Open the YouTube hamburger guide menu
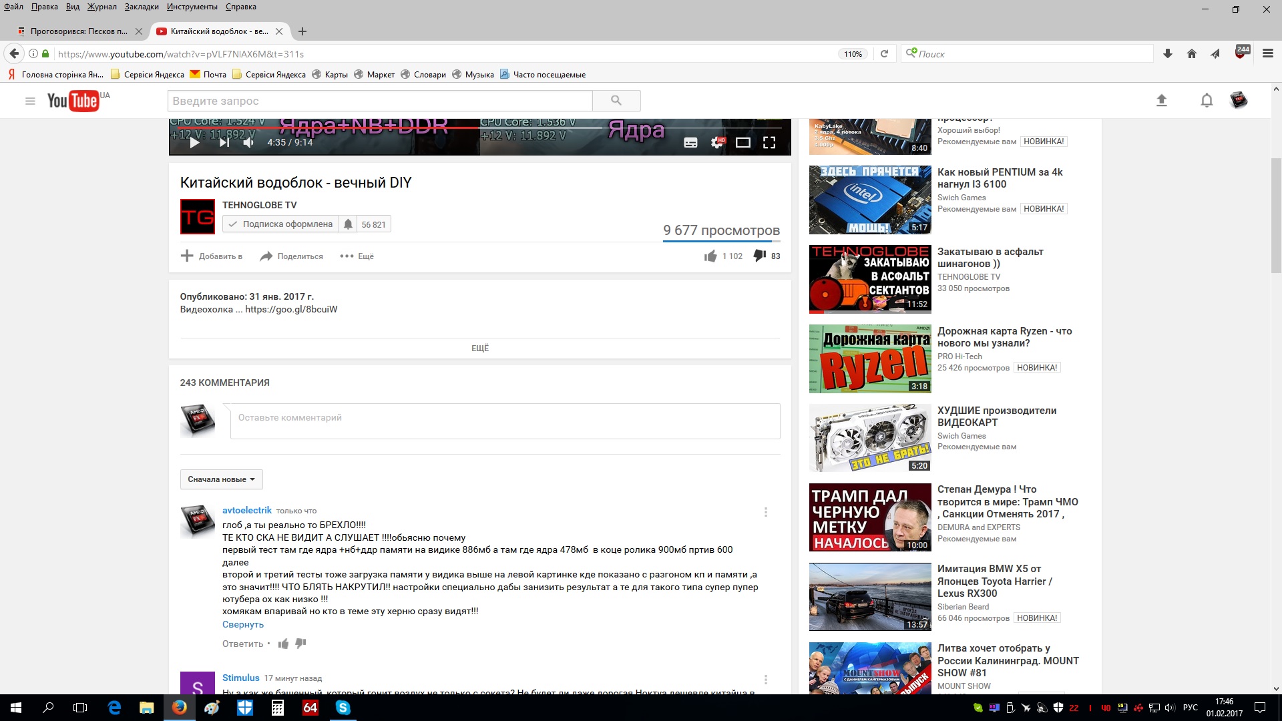Viewport: 1282px width, 721px height. (x=30, y=101)
